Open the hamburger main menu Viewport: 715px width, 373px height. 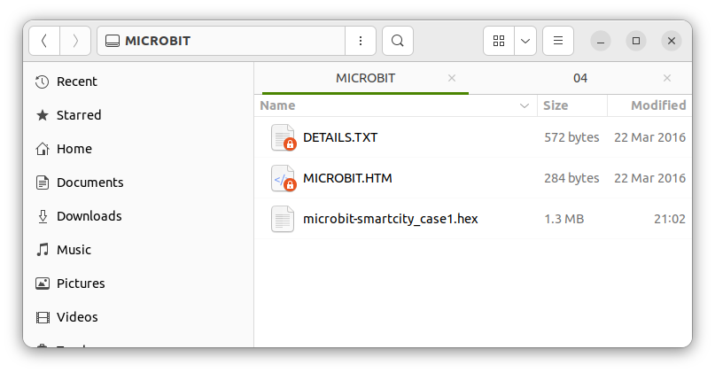click(557, 41)
